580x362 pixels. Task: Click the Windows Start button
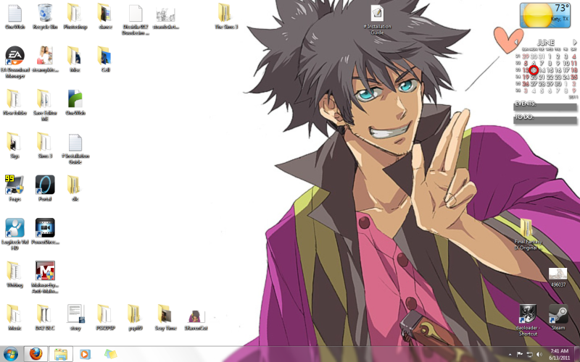click(10, 354)
